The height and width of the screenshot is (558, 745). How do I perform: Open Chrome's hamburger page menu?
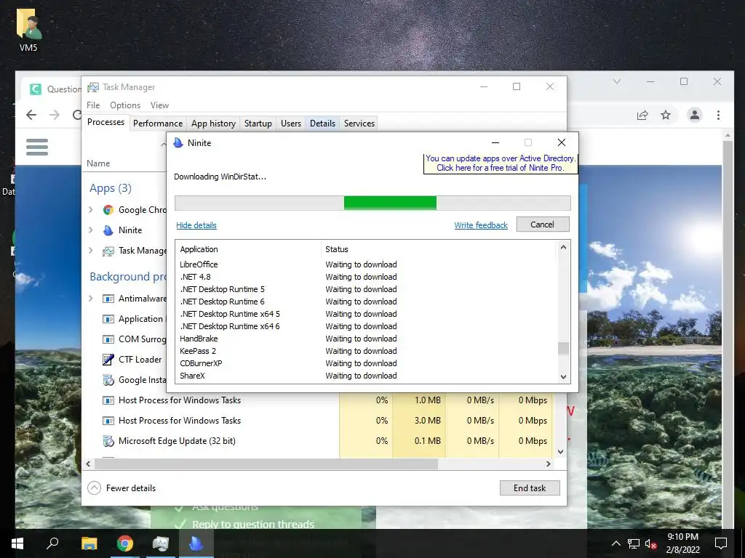point(37,147)
